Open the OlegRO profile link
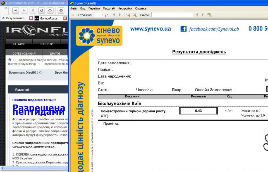The width and height of the screenshot is (268, 172). coord(31,72)
